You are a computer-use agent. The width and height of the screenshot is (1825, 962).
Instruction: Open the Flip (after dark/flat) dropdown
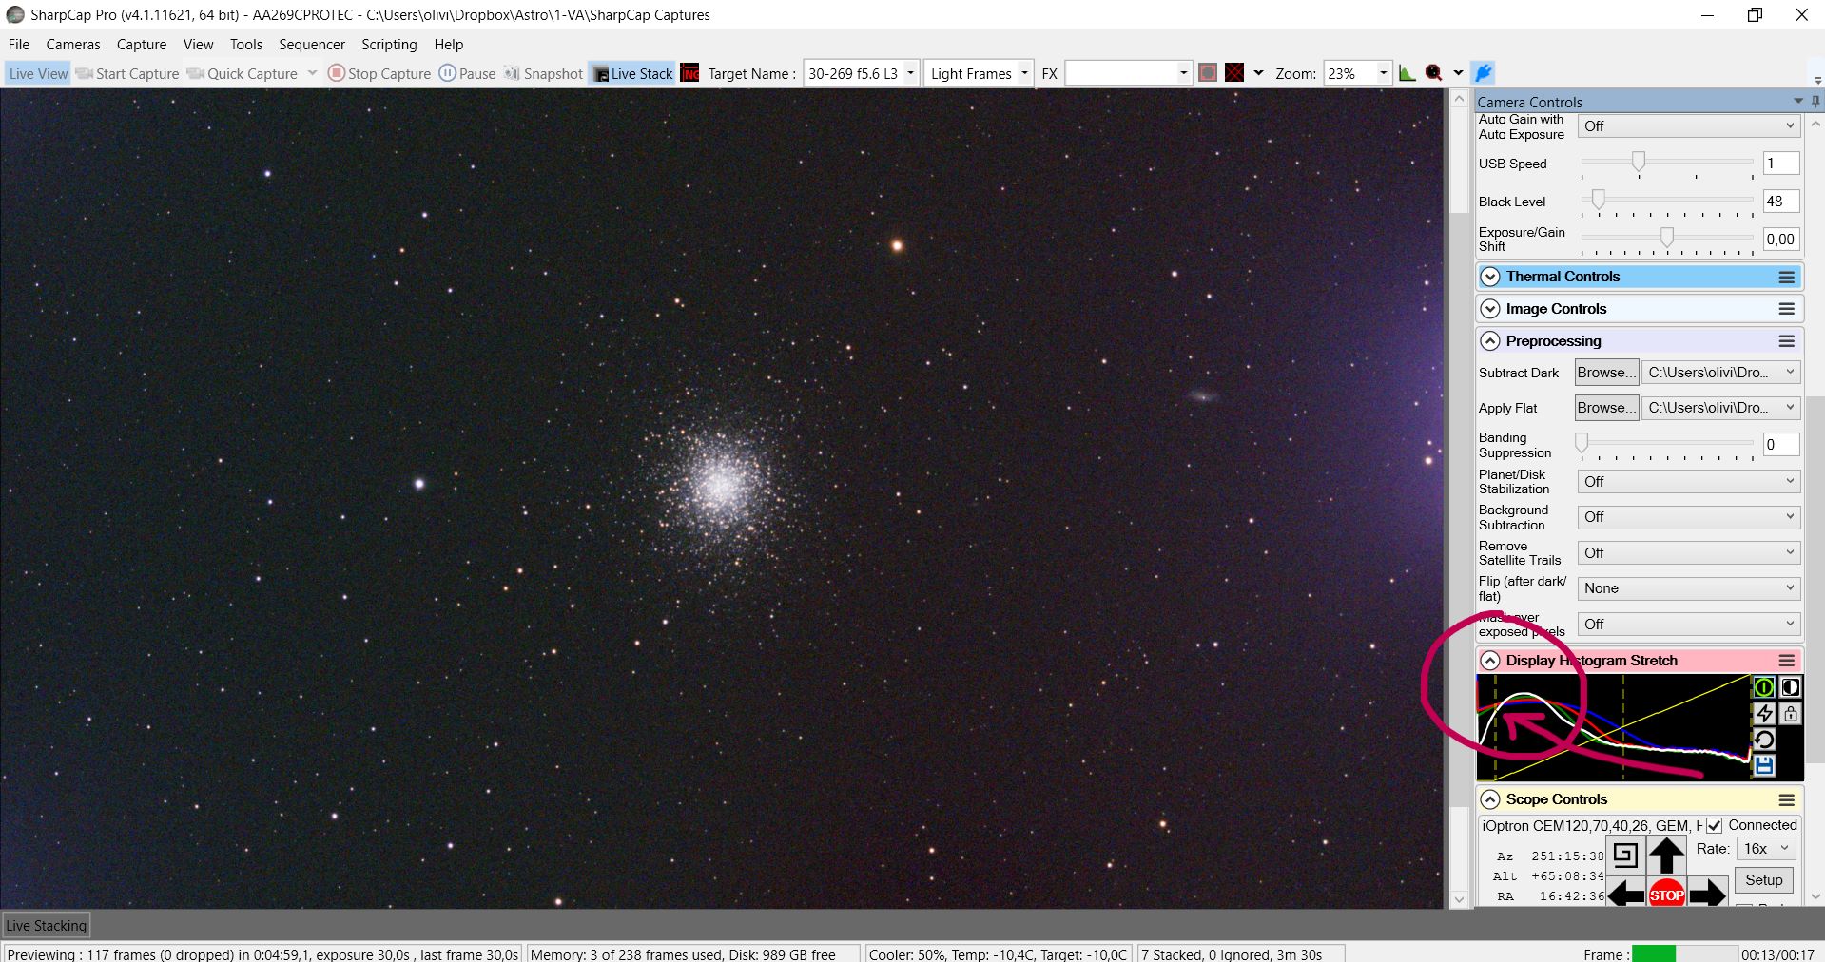[x=1688, y=588]
